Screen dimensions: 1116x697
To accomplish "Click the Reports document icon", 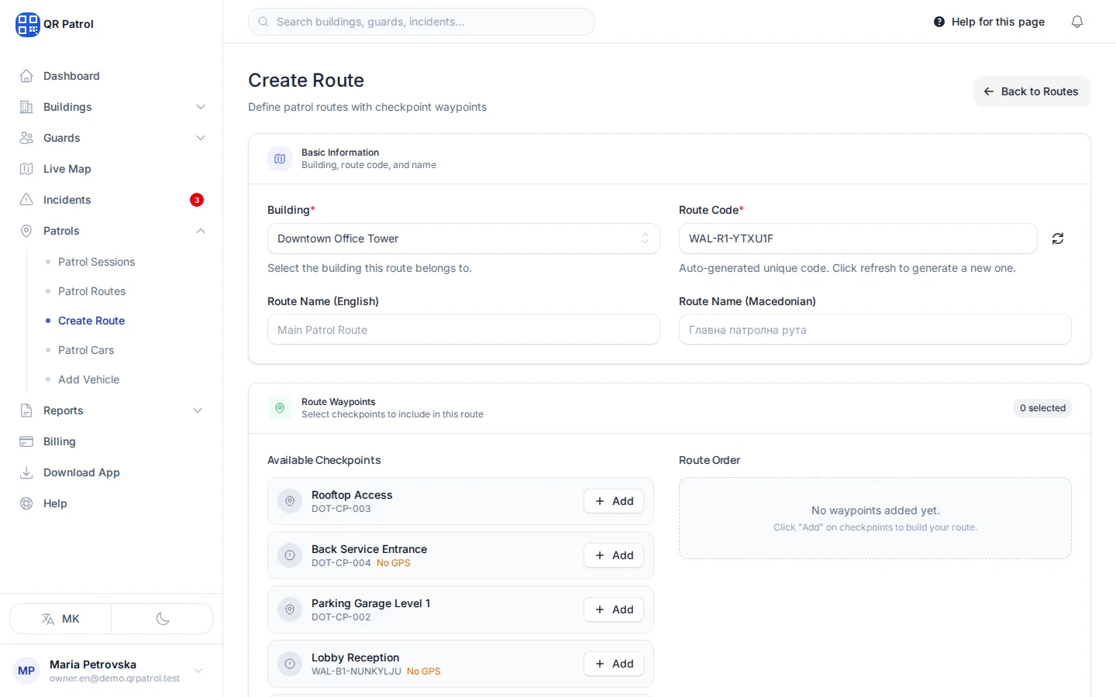I will click(x=26, y=410).
